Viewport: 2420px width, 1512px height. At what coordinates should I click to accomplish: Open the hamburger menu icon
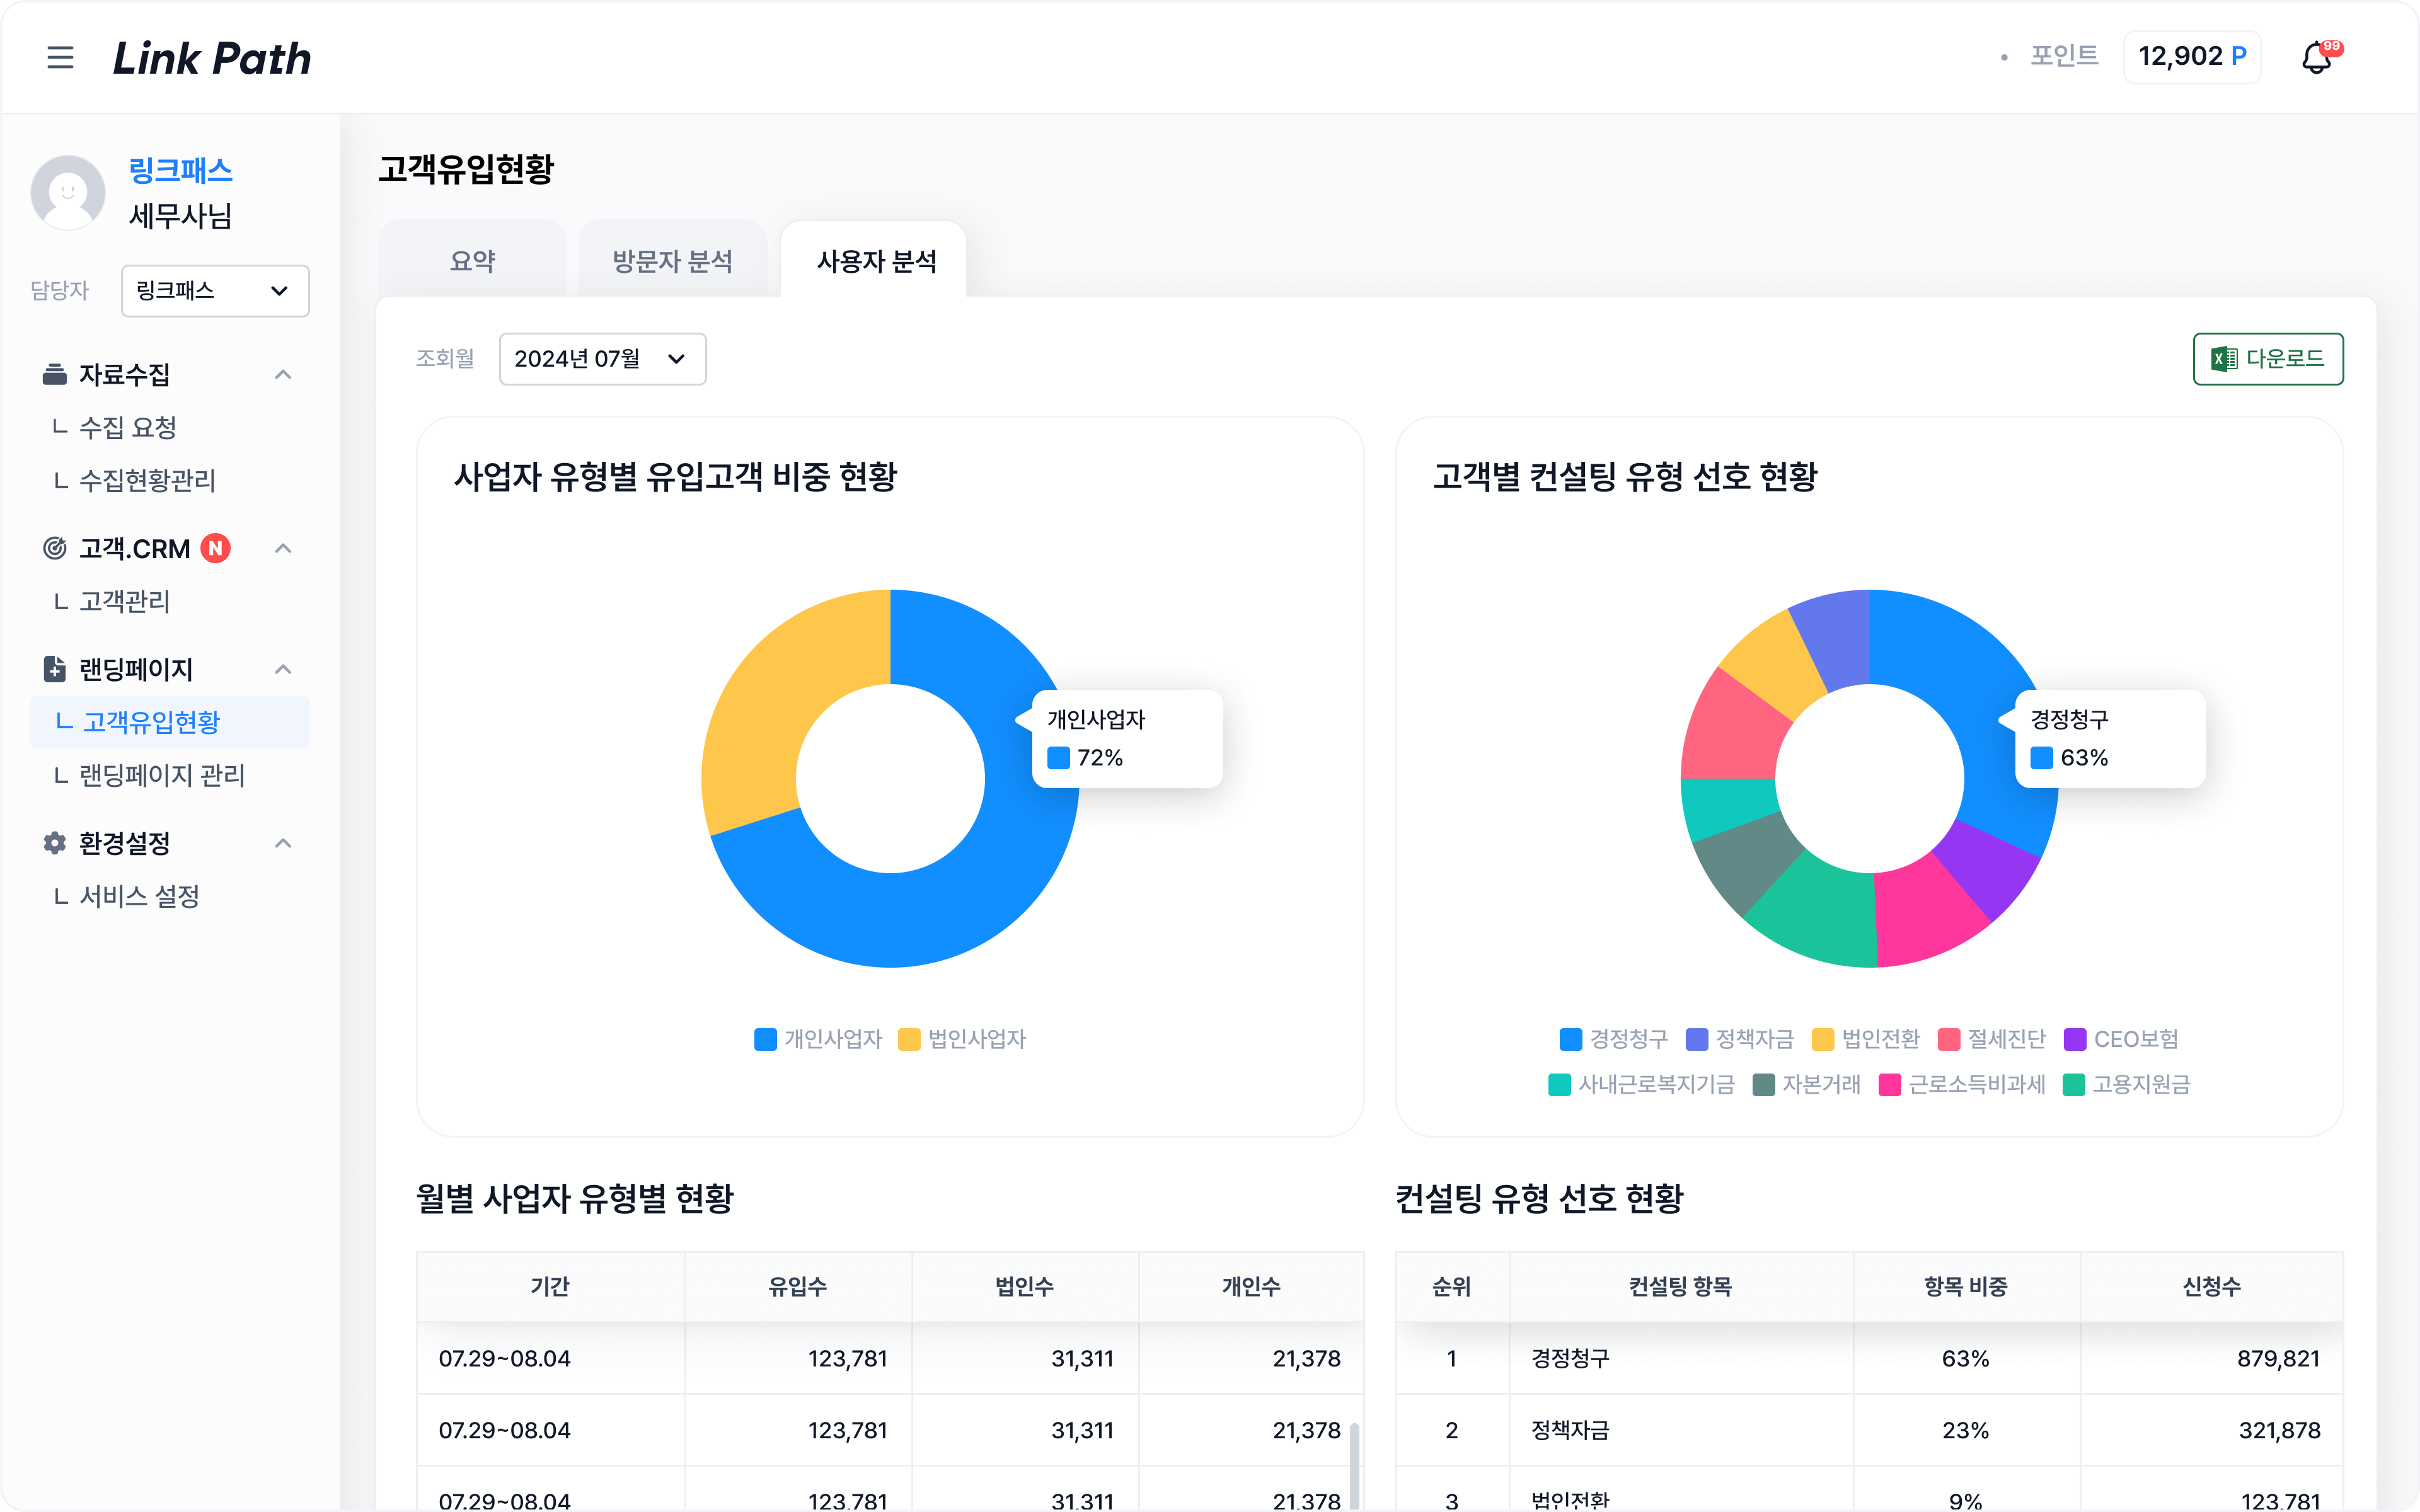[60, 57]
